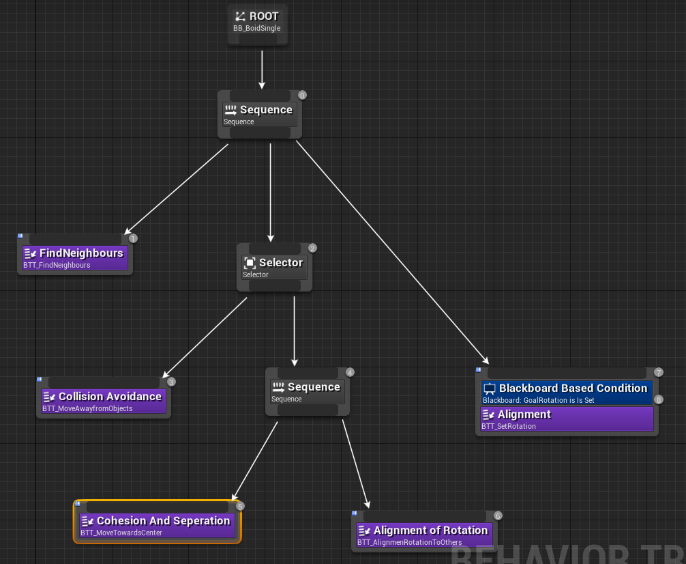
Task: Click execution index badge 1 on FindNeighbours
Action: tap(133, 238)
